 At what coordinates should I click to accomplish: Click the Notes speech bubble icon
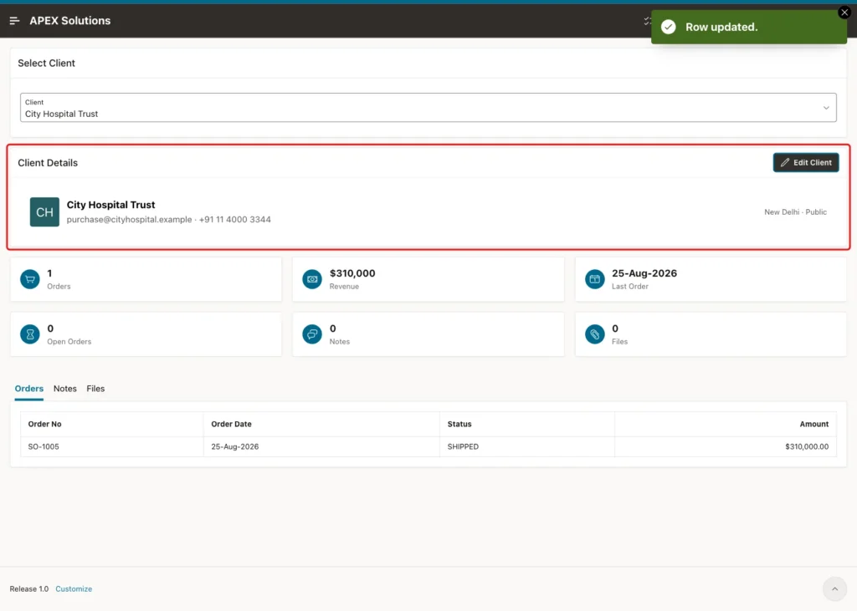tap(312, 334)
